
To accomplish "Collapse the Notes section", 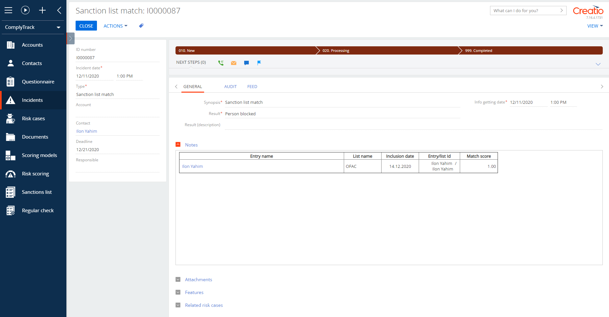I will coord(178,144).
